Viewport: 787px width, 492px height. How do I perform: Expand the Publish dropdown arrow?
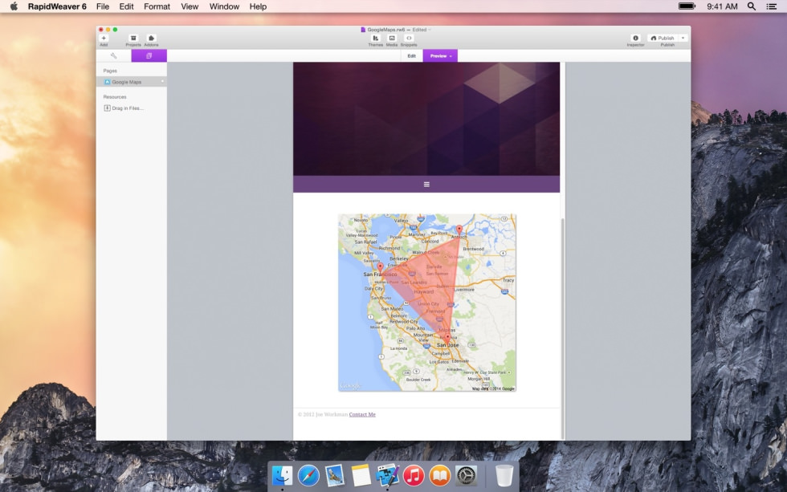click(683, 38)
